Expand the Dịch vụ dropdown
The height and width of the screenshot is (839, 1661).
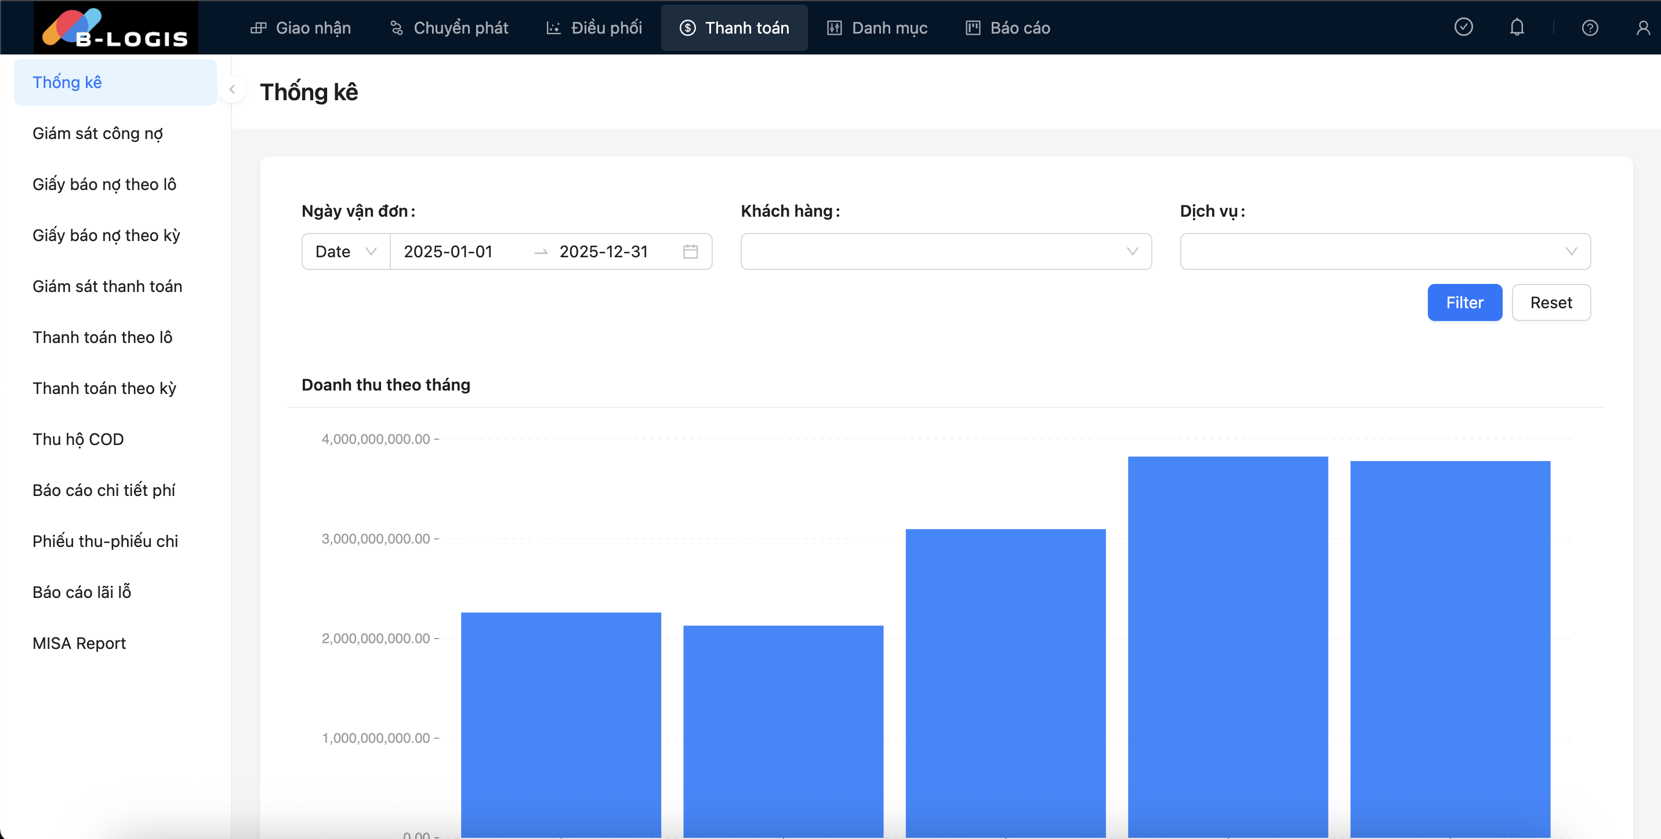[1384, 251]
